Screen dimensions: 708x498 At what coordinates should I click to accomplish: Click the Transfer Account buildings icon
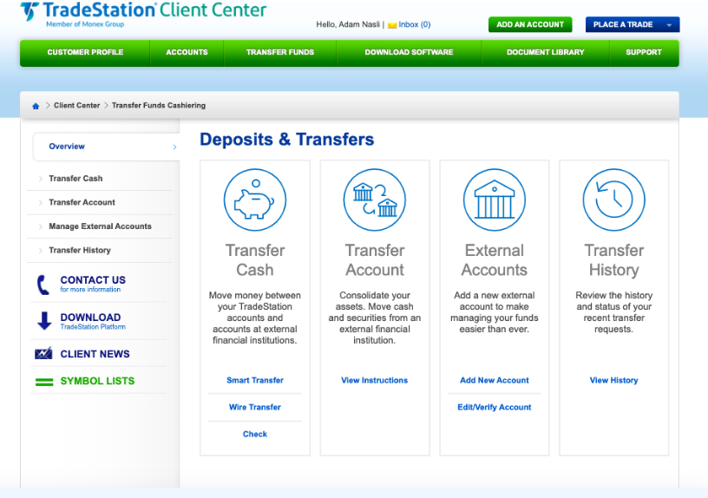(375, 200)
